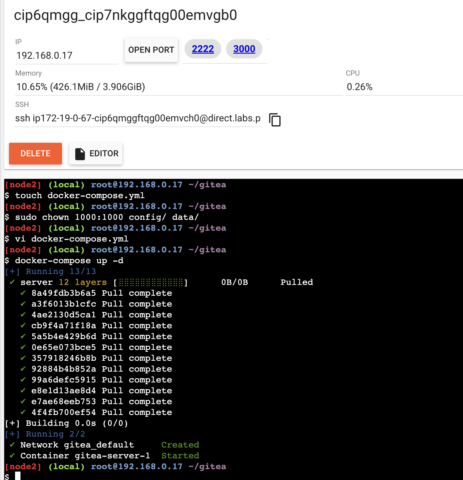Copy the SSH command with copy icon
This screenshot has width=463, height=480.
coord(275,120)
